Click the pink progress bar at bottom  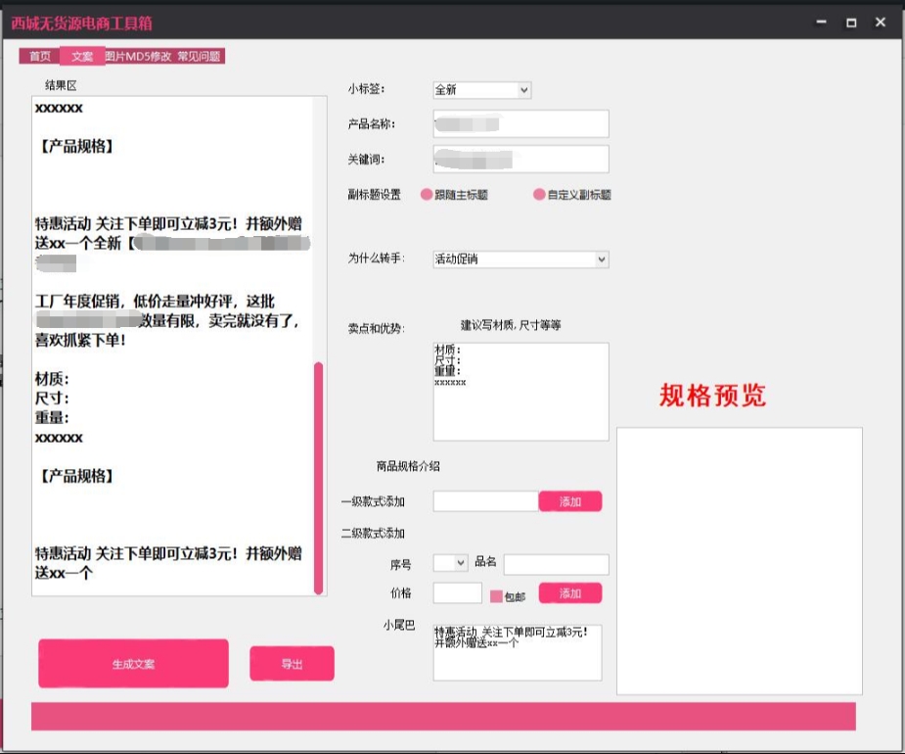443,717
